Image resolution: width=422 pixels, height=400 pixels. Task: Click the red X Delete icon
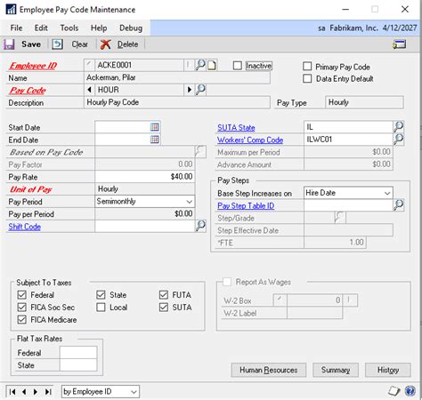(x=106, y=44)
